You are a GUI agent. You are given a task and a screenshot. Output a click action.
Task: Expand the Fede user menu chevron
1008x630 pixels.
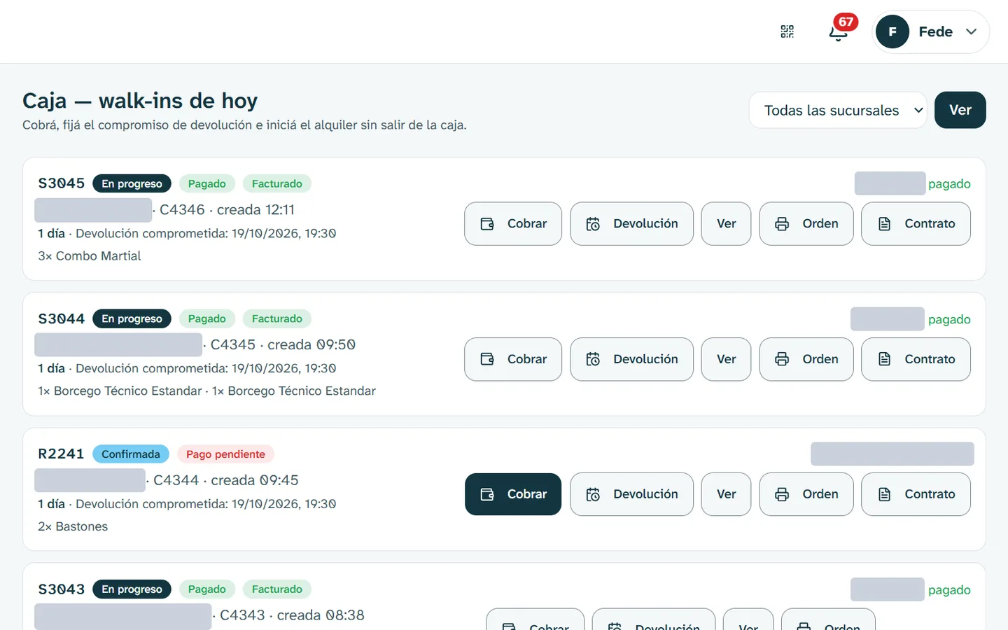tap(971, 31)
